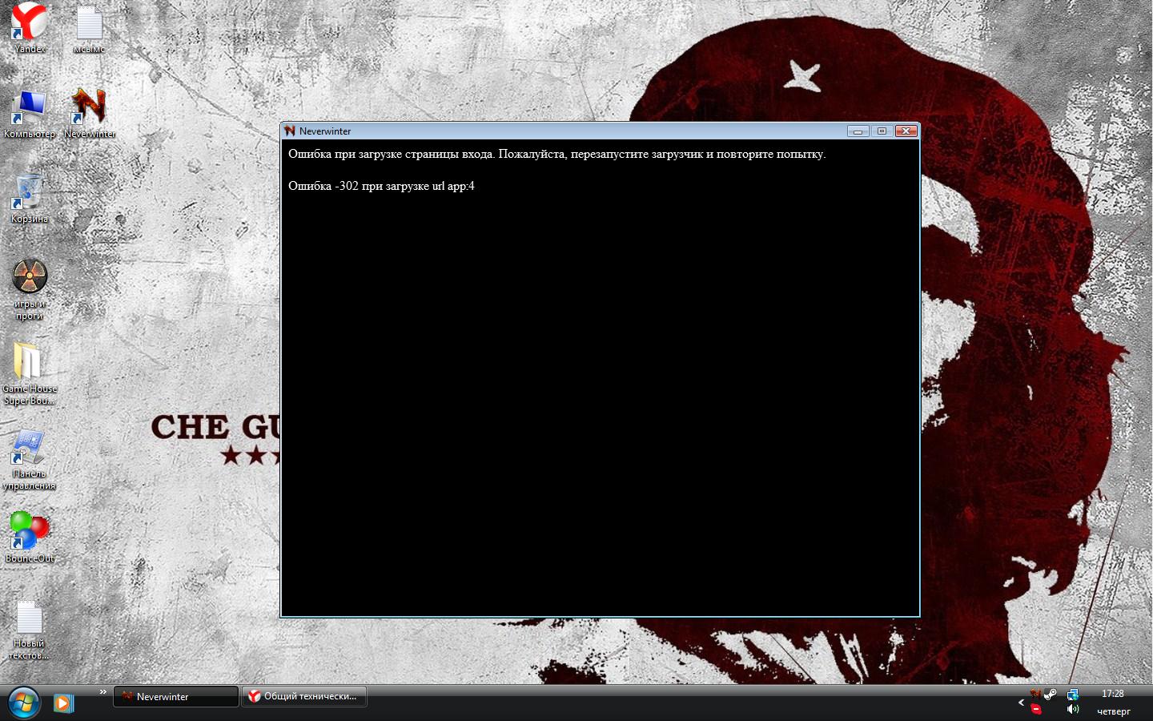Open the Корзина recycle bin
1153x721 pixels.
pyautogui.click(x=30, y=198)
